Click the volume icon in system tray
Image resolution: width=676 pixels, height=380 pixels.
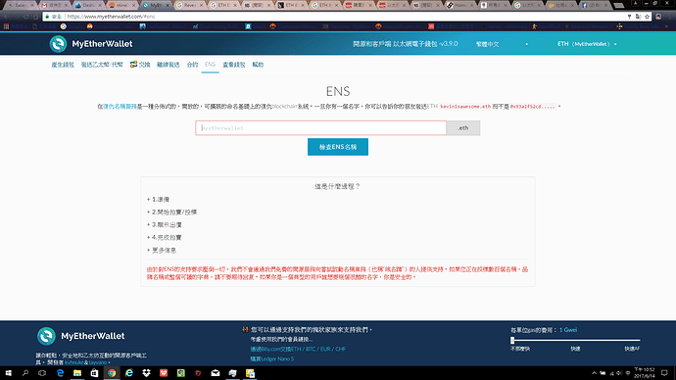619,373
